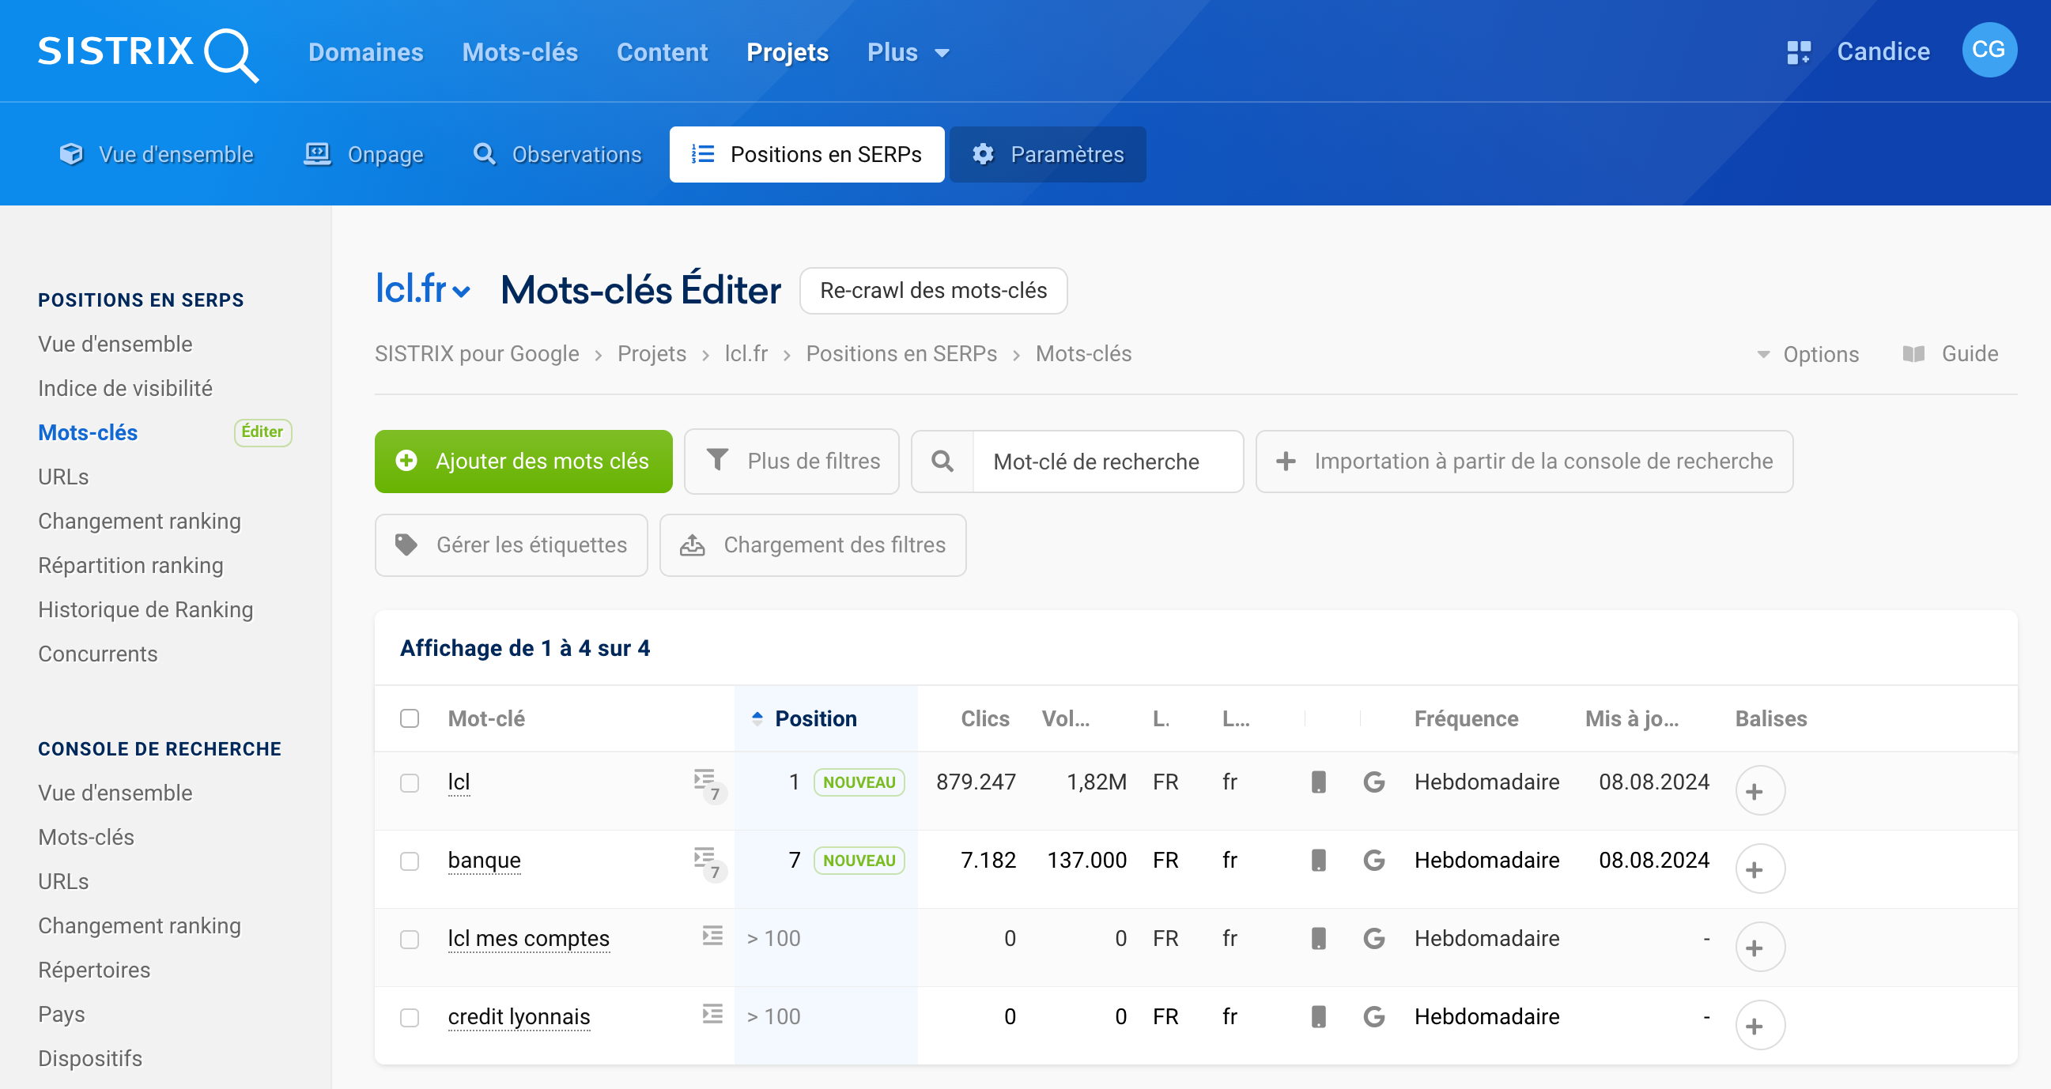Image resolution: width=2051 pixels, height=1089 pixels.
Task: Sort the table by the Position column
Action: pos(815,718)
